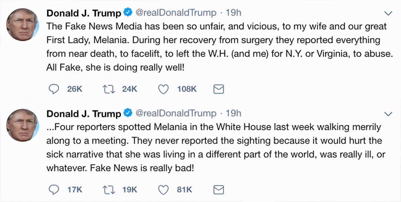Click the avatar on the first tweet
Image resolution: width=401 pixels, height=202 pixels.
tap(22, 24)
